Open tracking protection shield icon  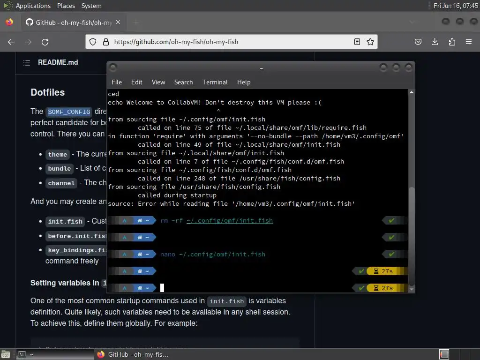pyautogui.click(x=93, y=42)
